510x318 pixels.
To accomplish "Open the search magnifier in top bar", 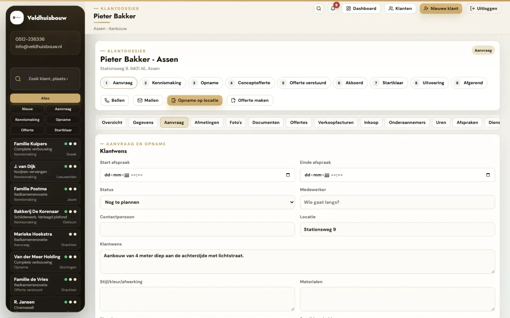I will [x=319, y=9].
